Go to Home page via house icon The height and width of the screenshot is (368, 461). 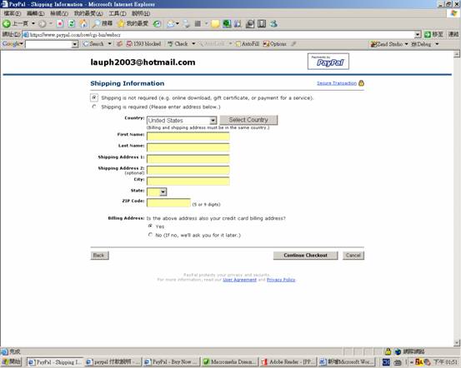(83, 24)
